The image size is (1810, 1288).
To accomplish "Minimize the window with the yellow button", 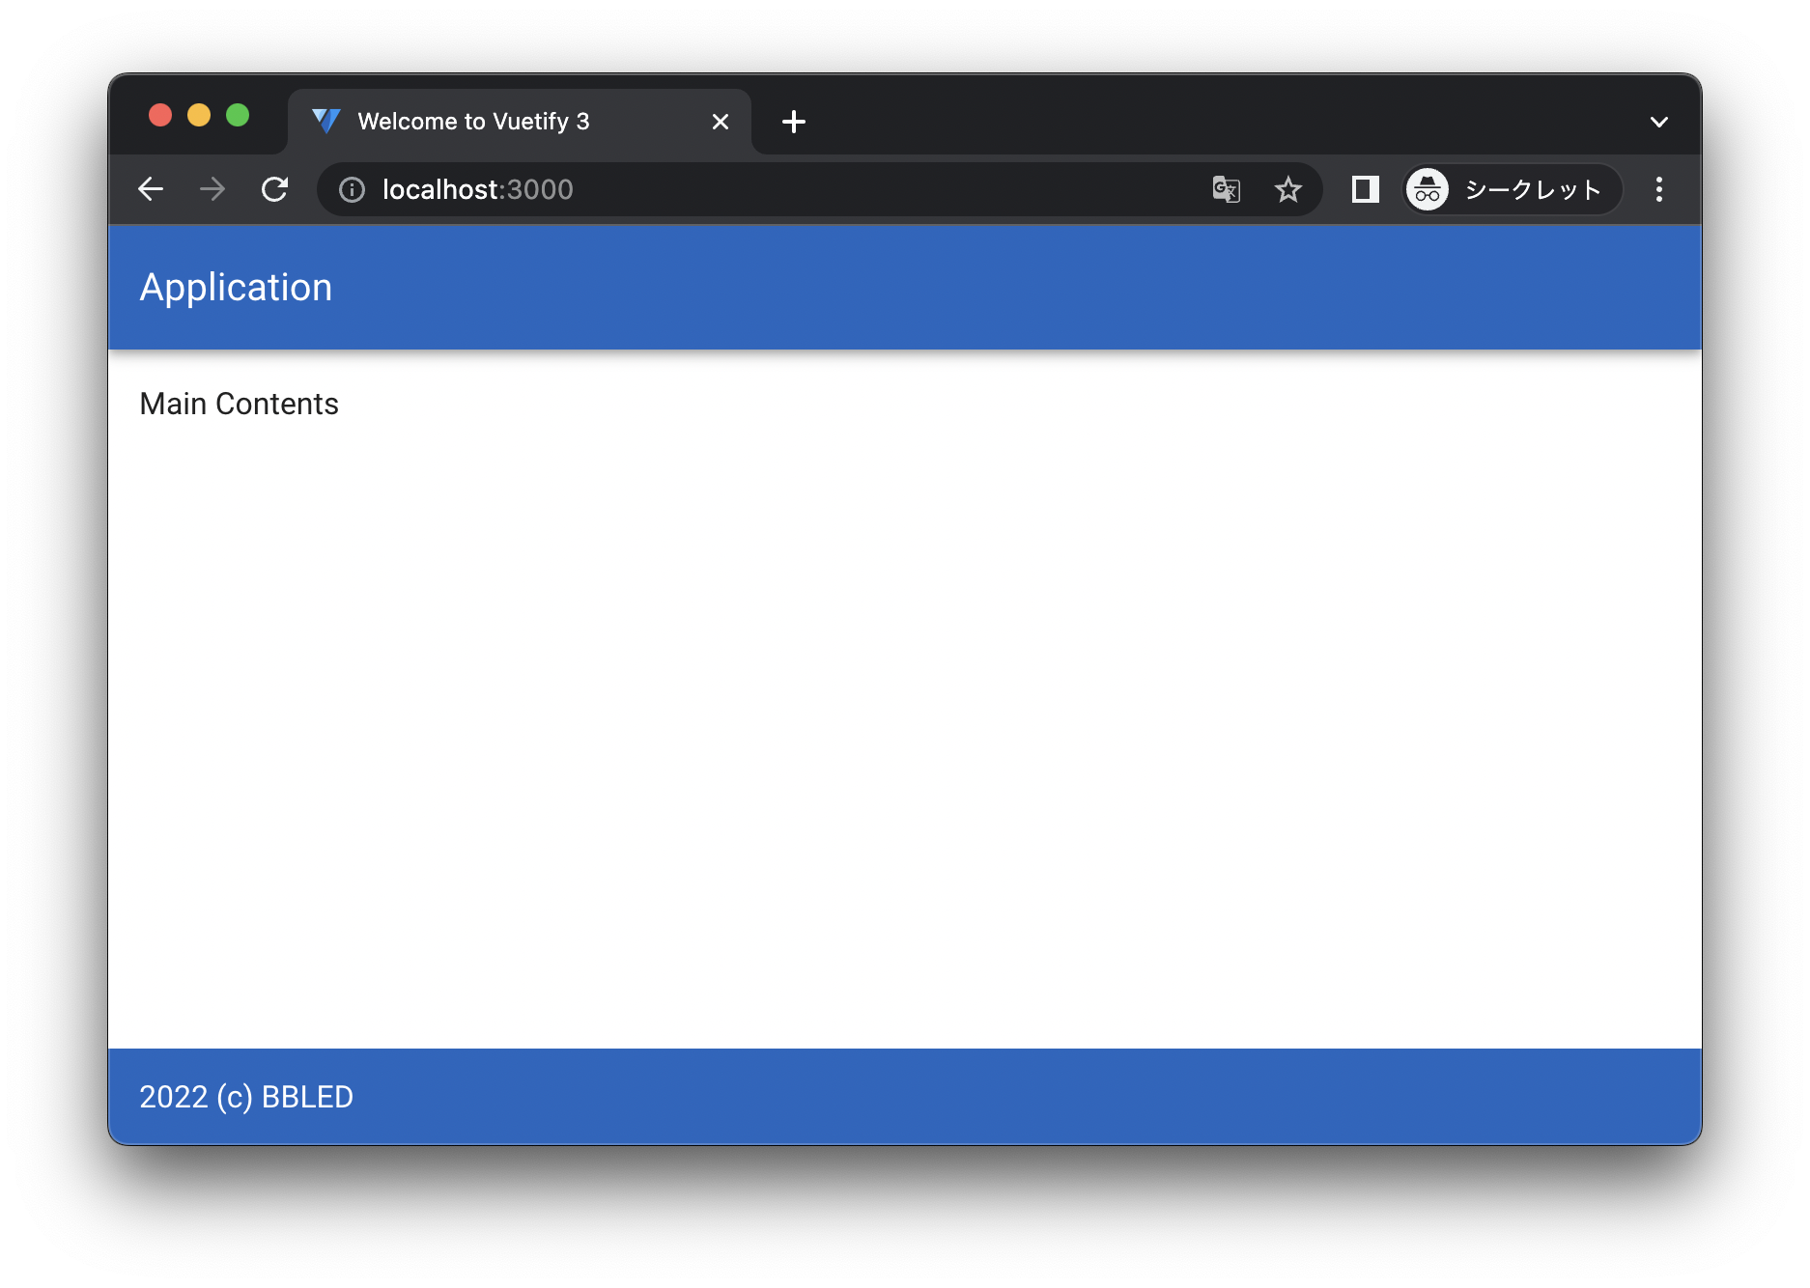I will click(x=199, y=116).
